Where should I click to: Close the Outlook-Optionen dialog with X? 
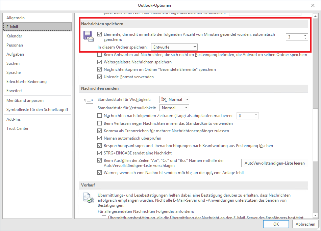coord(313,5)
